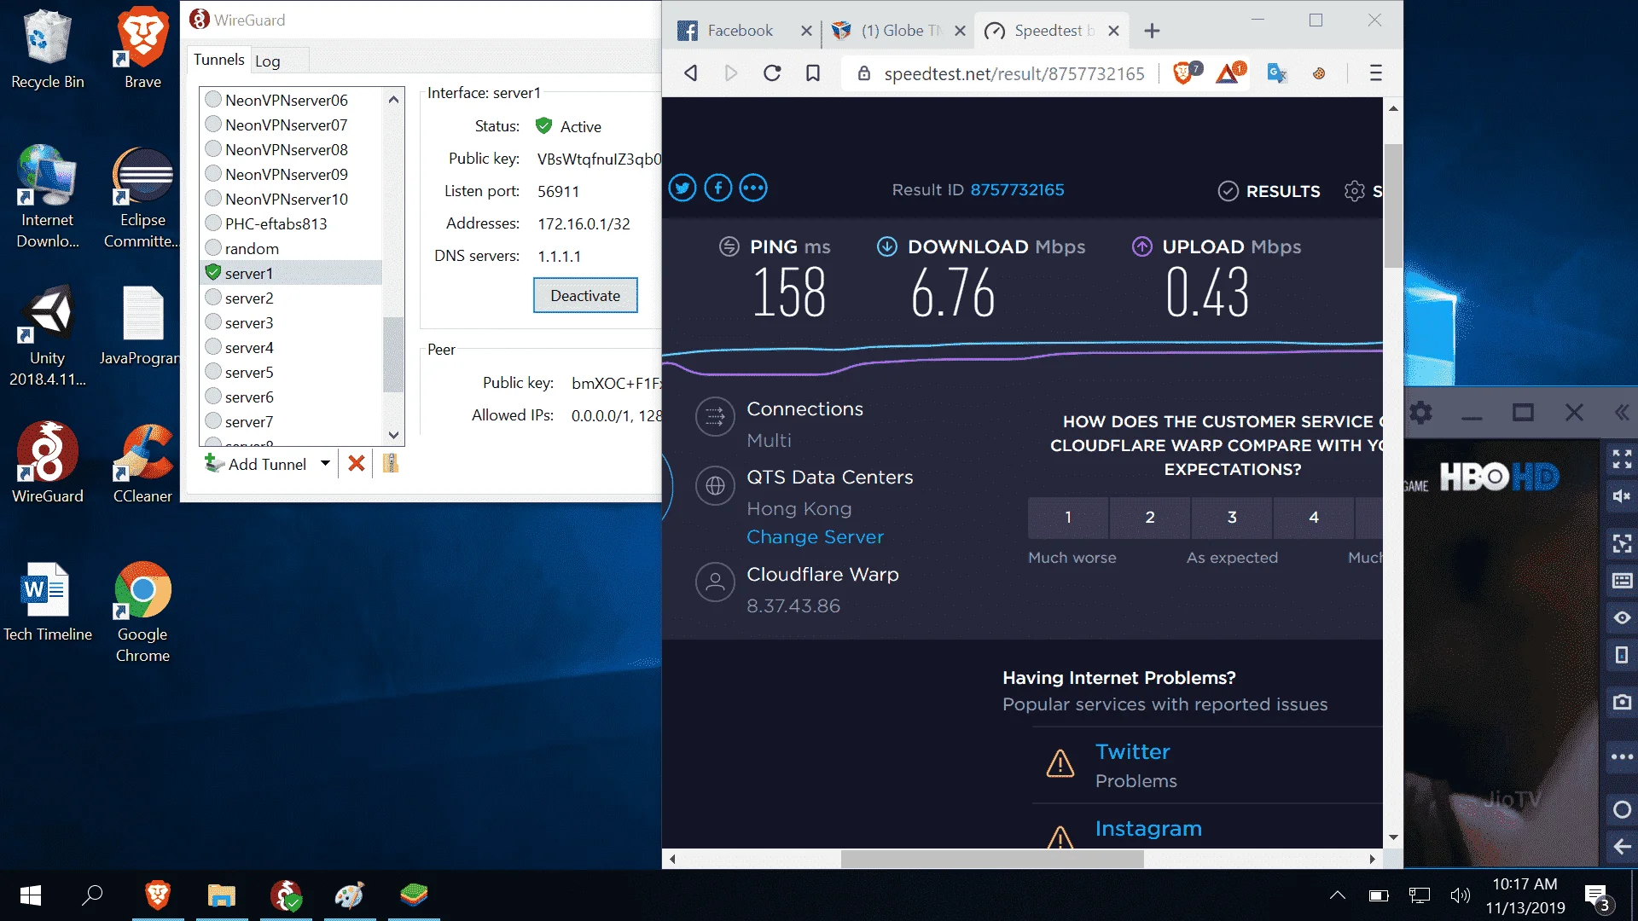Open the Unity 2018.4.11 desktop shortcut
Image resolution: width=1638 pixels, height=921 pixels.
[48, 334]
